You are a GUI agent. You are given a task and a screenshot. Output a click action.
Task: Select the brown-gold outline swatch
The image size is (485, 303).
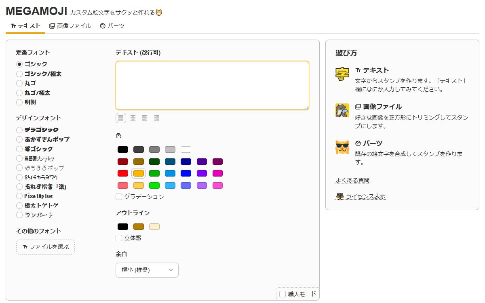coord(139,227)
